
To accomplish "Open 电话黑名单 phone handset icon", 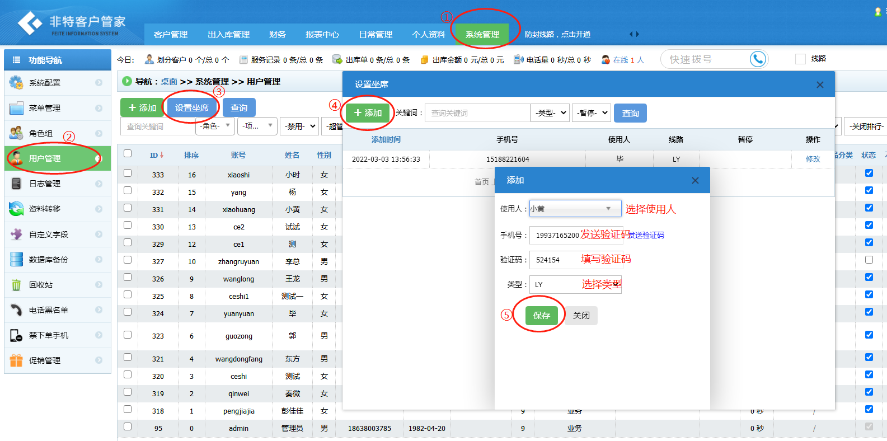I will click(x=16, y=310).
